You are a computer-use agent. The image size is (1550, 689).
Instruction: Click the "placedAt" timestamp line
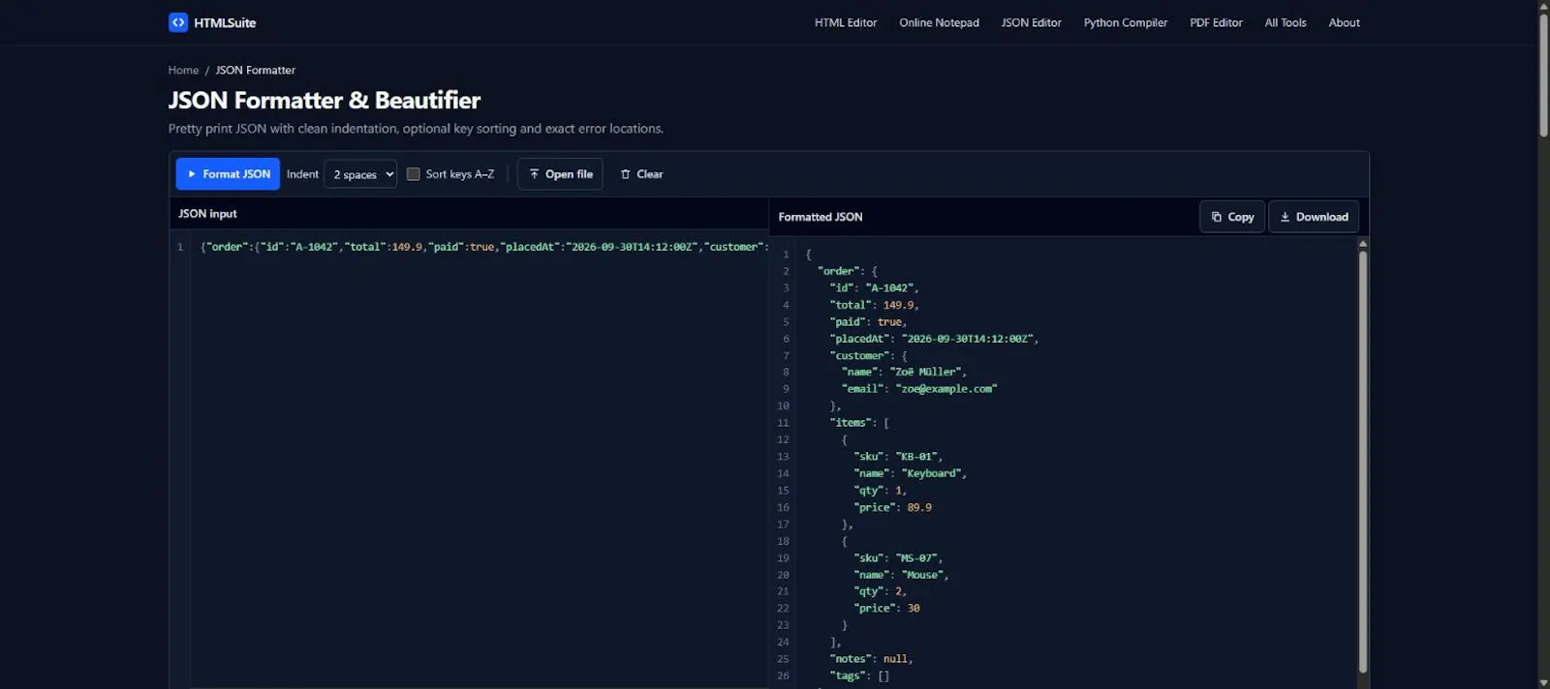[934, 339]
